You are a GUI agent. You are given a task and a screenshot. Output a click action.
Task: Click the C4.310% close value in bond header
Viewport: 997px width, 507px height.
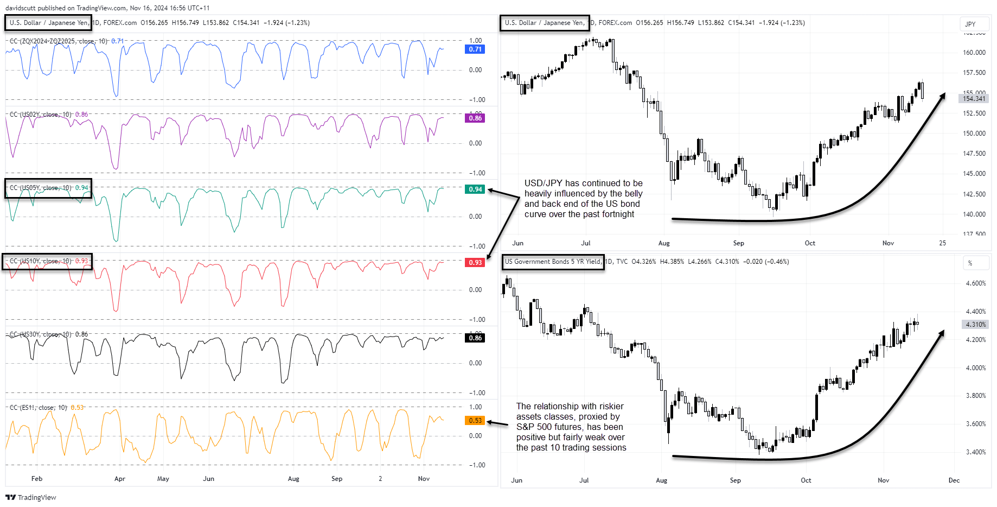[x=727, y=262]
